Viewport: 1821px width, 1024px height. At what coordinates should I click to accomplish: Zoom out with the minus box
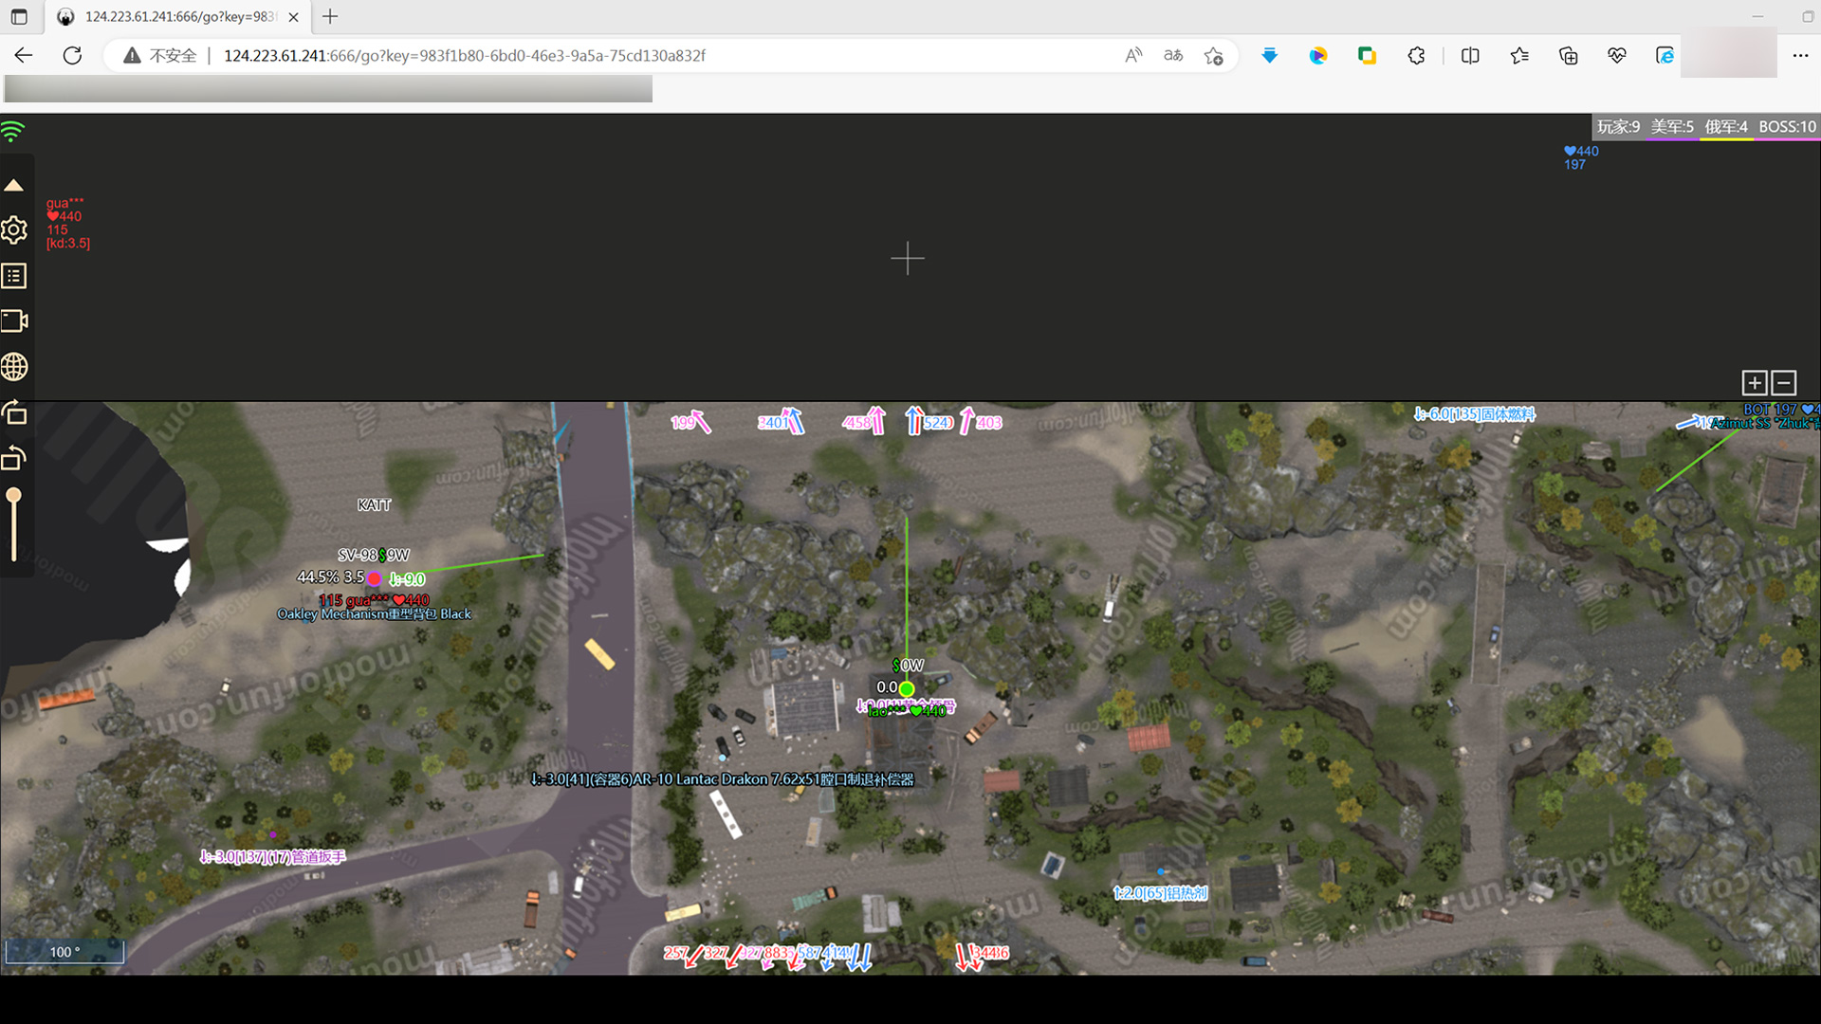[1783, 383]
